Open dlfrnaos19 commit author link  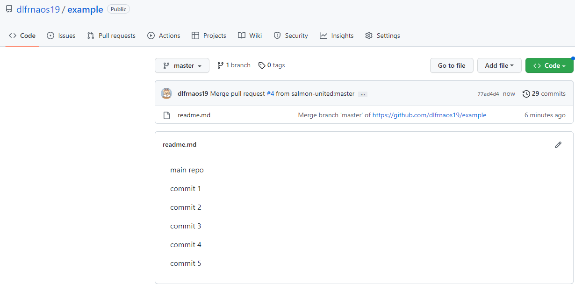[x=193, y=93]
